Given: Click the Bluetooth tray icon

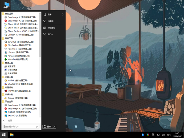Looking at the screenshot, I should tap(143, 135).
